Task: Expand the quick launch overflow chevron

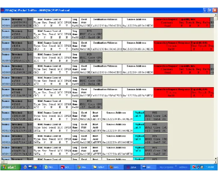Action: click(40, 166)
